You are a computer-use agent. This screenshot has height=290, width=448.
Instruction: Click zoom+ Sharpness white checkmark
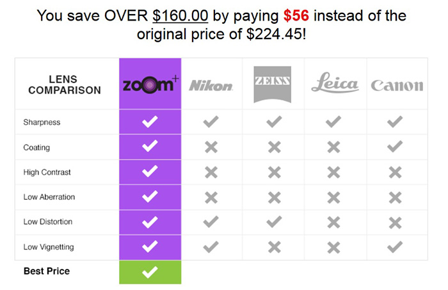click(x=150, y=122)
